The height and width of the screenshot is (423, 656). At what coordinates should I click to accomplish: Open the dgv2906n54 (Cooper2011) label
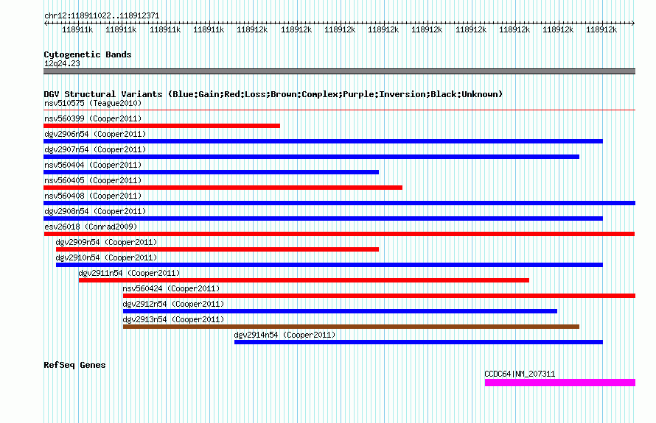pyautogui.click(x=95, y=134)
